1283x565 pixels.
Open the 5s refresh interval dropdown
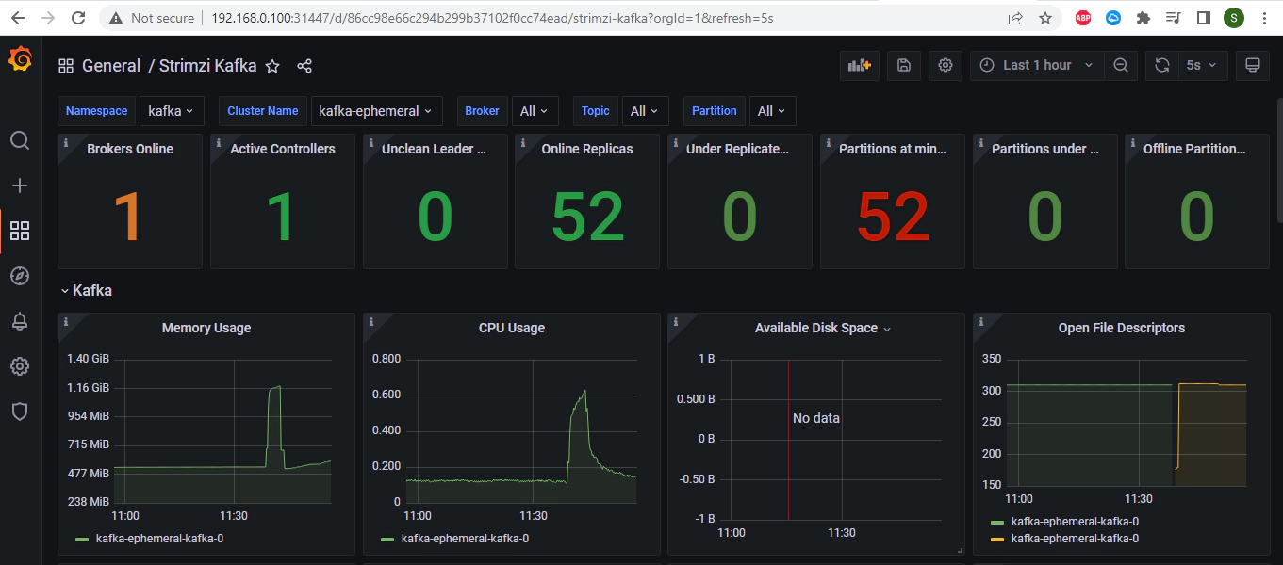(1203, 65)
